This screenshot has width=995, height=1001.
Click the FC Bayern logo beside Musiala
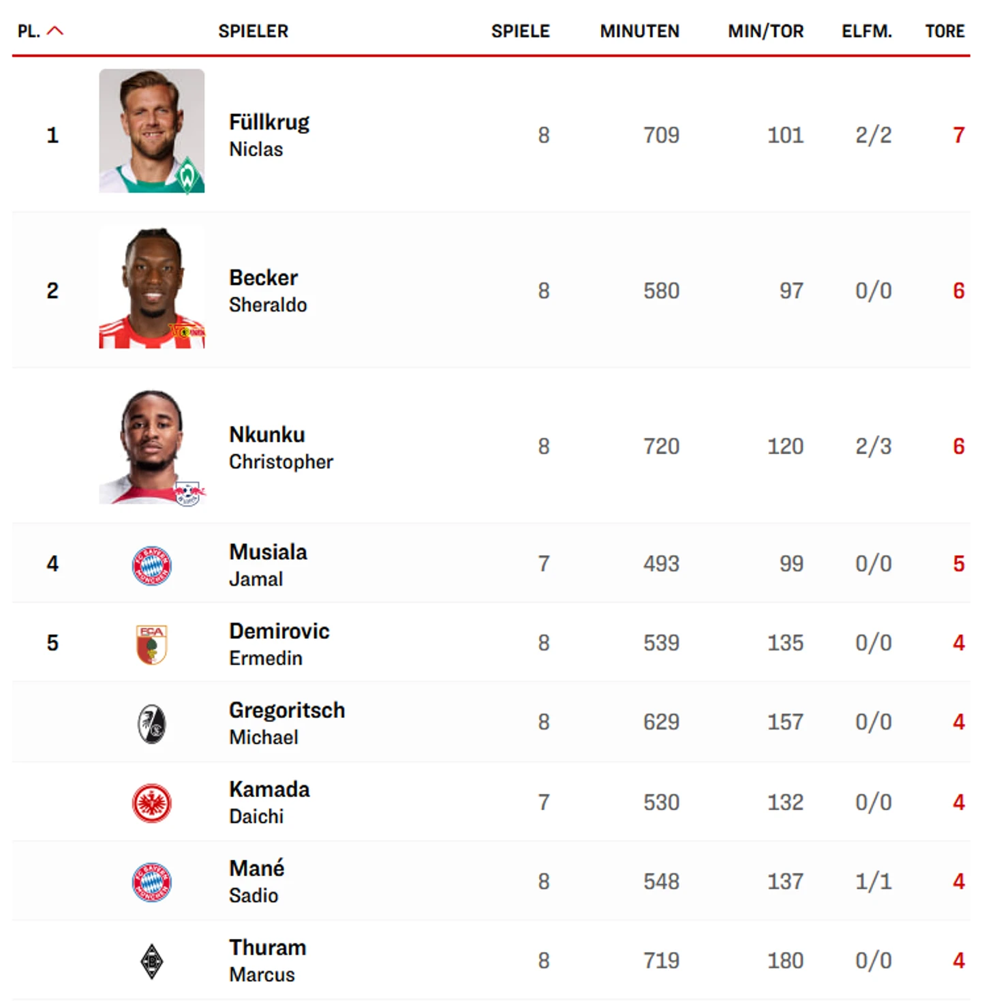tap(151, 565)
